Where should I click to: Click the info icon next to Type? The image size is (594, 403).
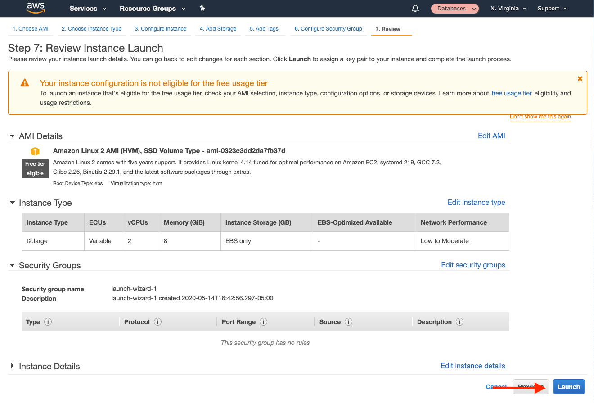tap(48, 322)
